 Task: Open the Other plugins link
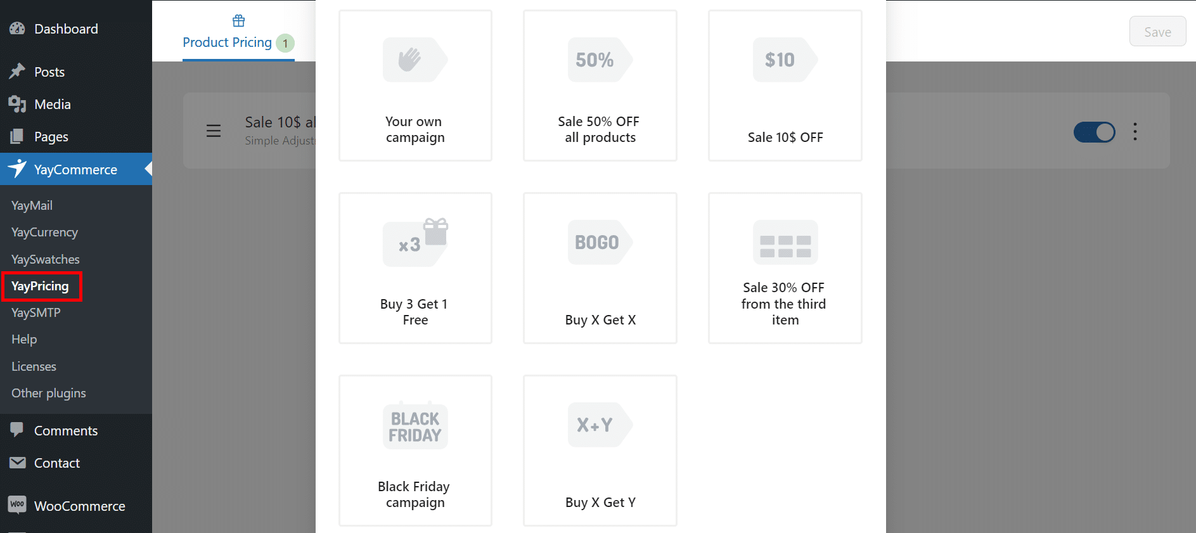click(x=48, y=393)
